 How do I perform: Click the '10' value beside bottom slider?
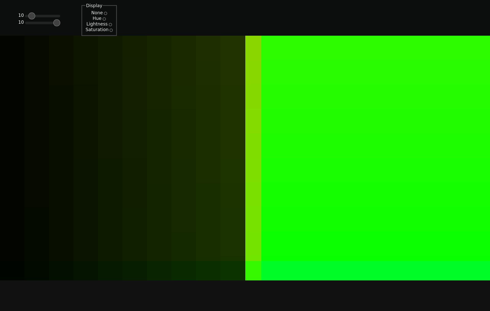pyautogui.click(x=21, y=22)
